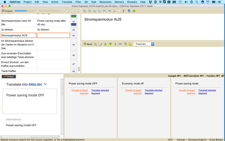Click the empty target cell of segment 44
Viewport: 225px width, 141px height.
click(53, 36)
